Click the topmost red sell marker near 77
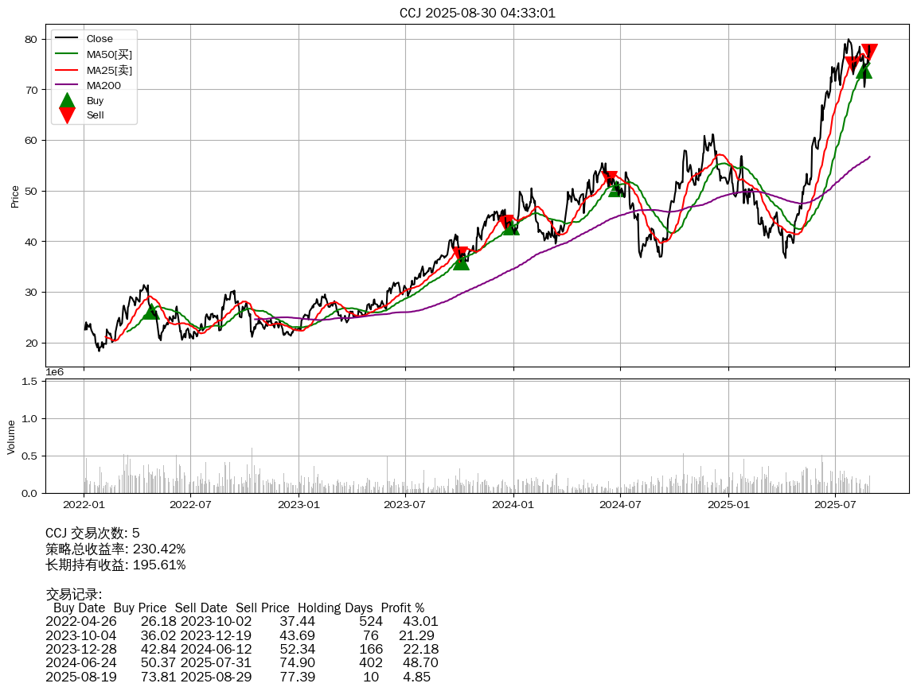917x691 pixels. click(869, 52)
